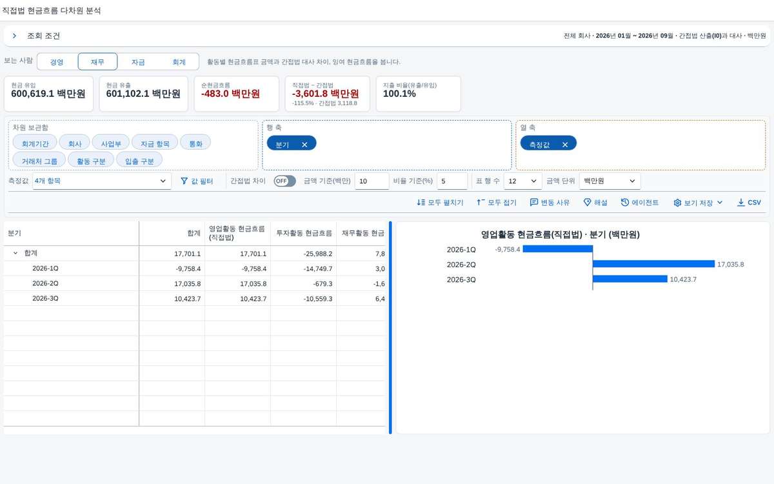Click the 2026-1Q negative chart bar
The width and height of the screenshot is (774, 484).
click(x=557, y=248)
